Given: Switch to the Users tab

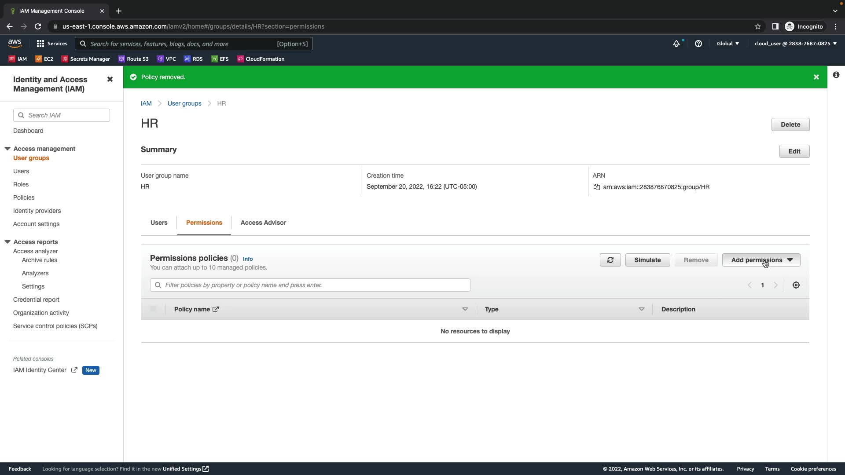Looking at the screenshot, I should pos(159,223).
